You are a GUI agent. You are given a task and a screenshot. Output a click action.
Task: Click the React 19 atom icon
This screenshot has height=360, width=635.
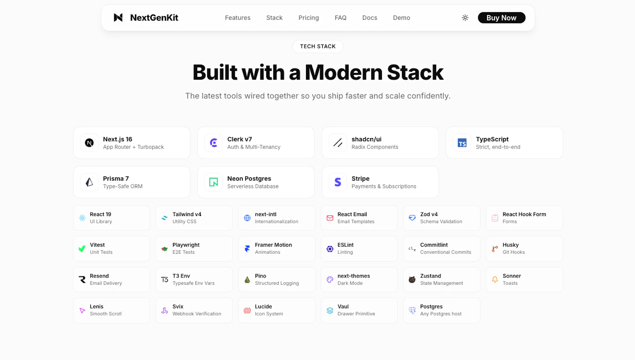[82, 218]
